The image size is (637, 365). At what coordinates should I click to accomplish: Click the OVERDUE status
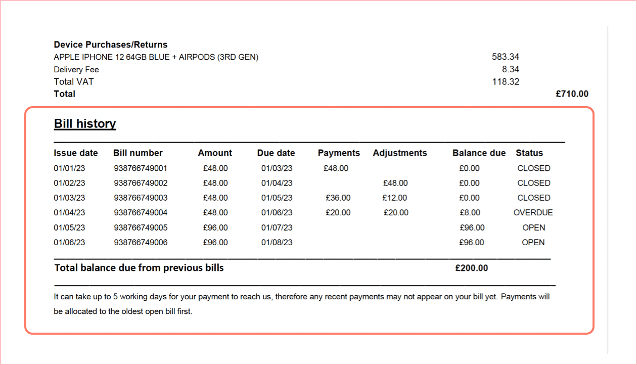click(533, 213)
